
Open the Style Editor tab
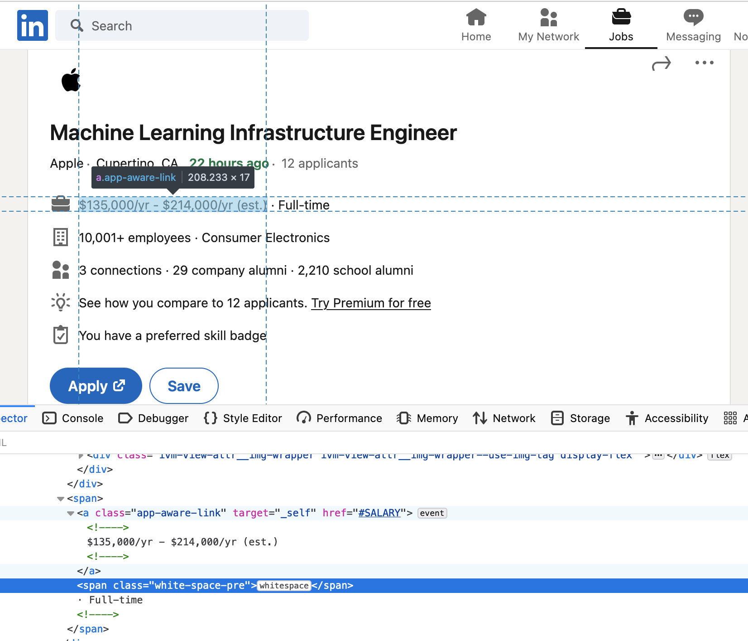click(x=243, y=418)
